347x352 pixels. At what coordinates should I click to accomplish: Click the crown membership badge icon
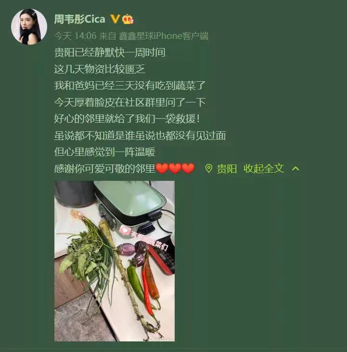129,19
